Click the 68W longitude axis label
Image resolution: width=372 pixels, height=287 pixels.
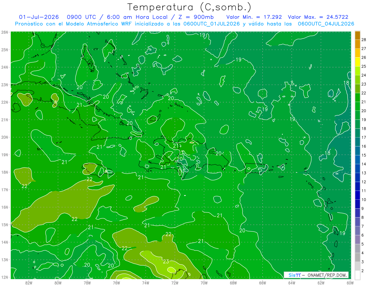coord(233,282)
